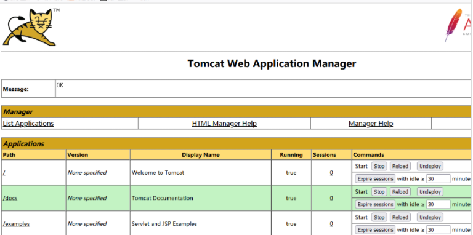
Task: Open HTML Manager Help link
Action: (x=224, y=124)
